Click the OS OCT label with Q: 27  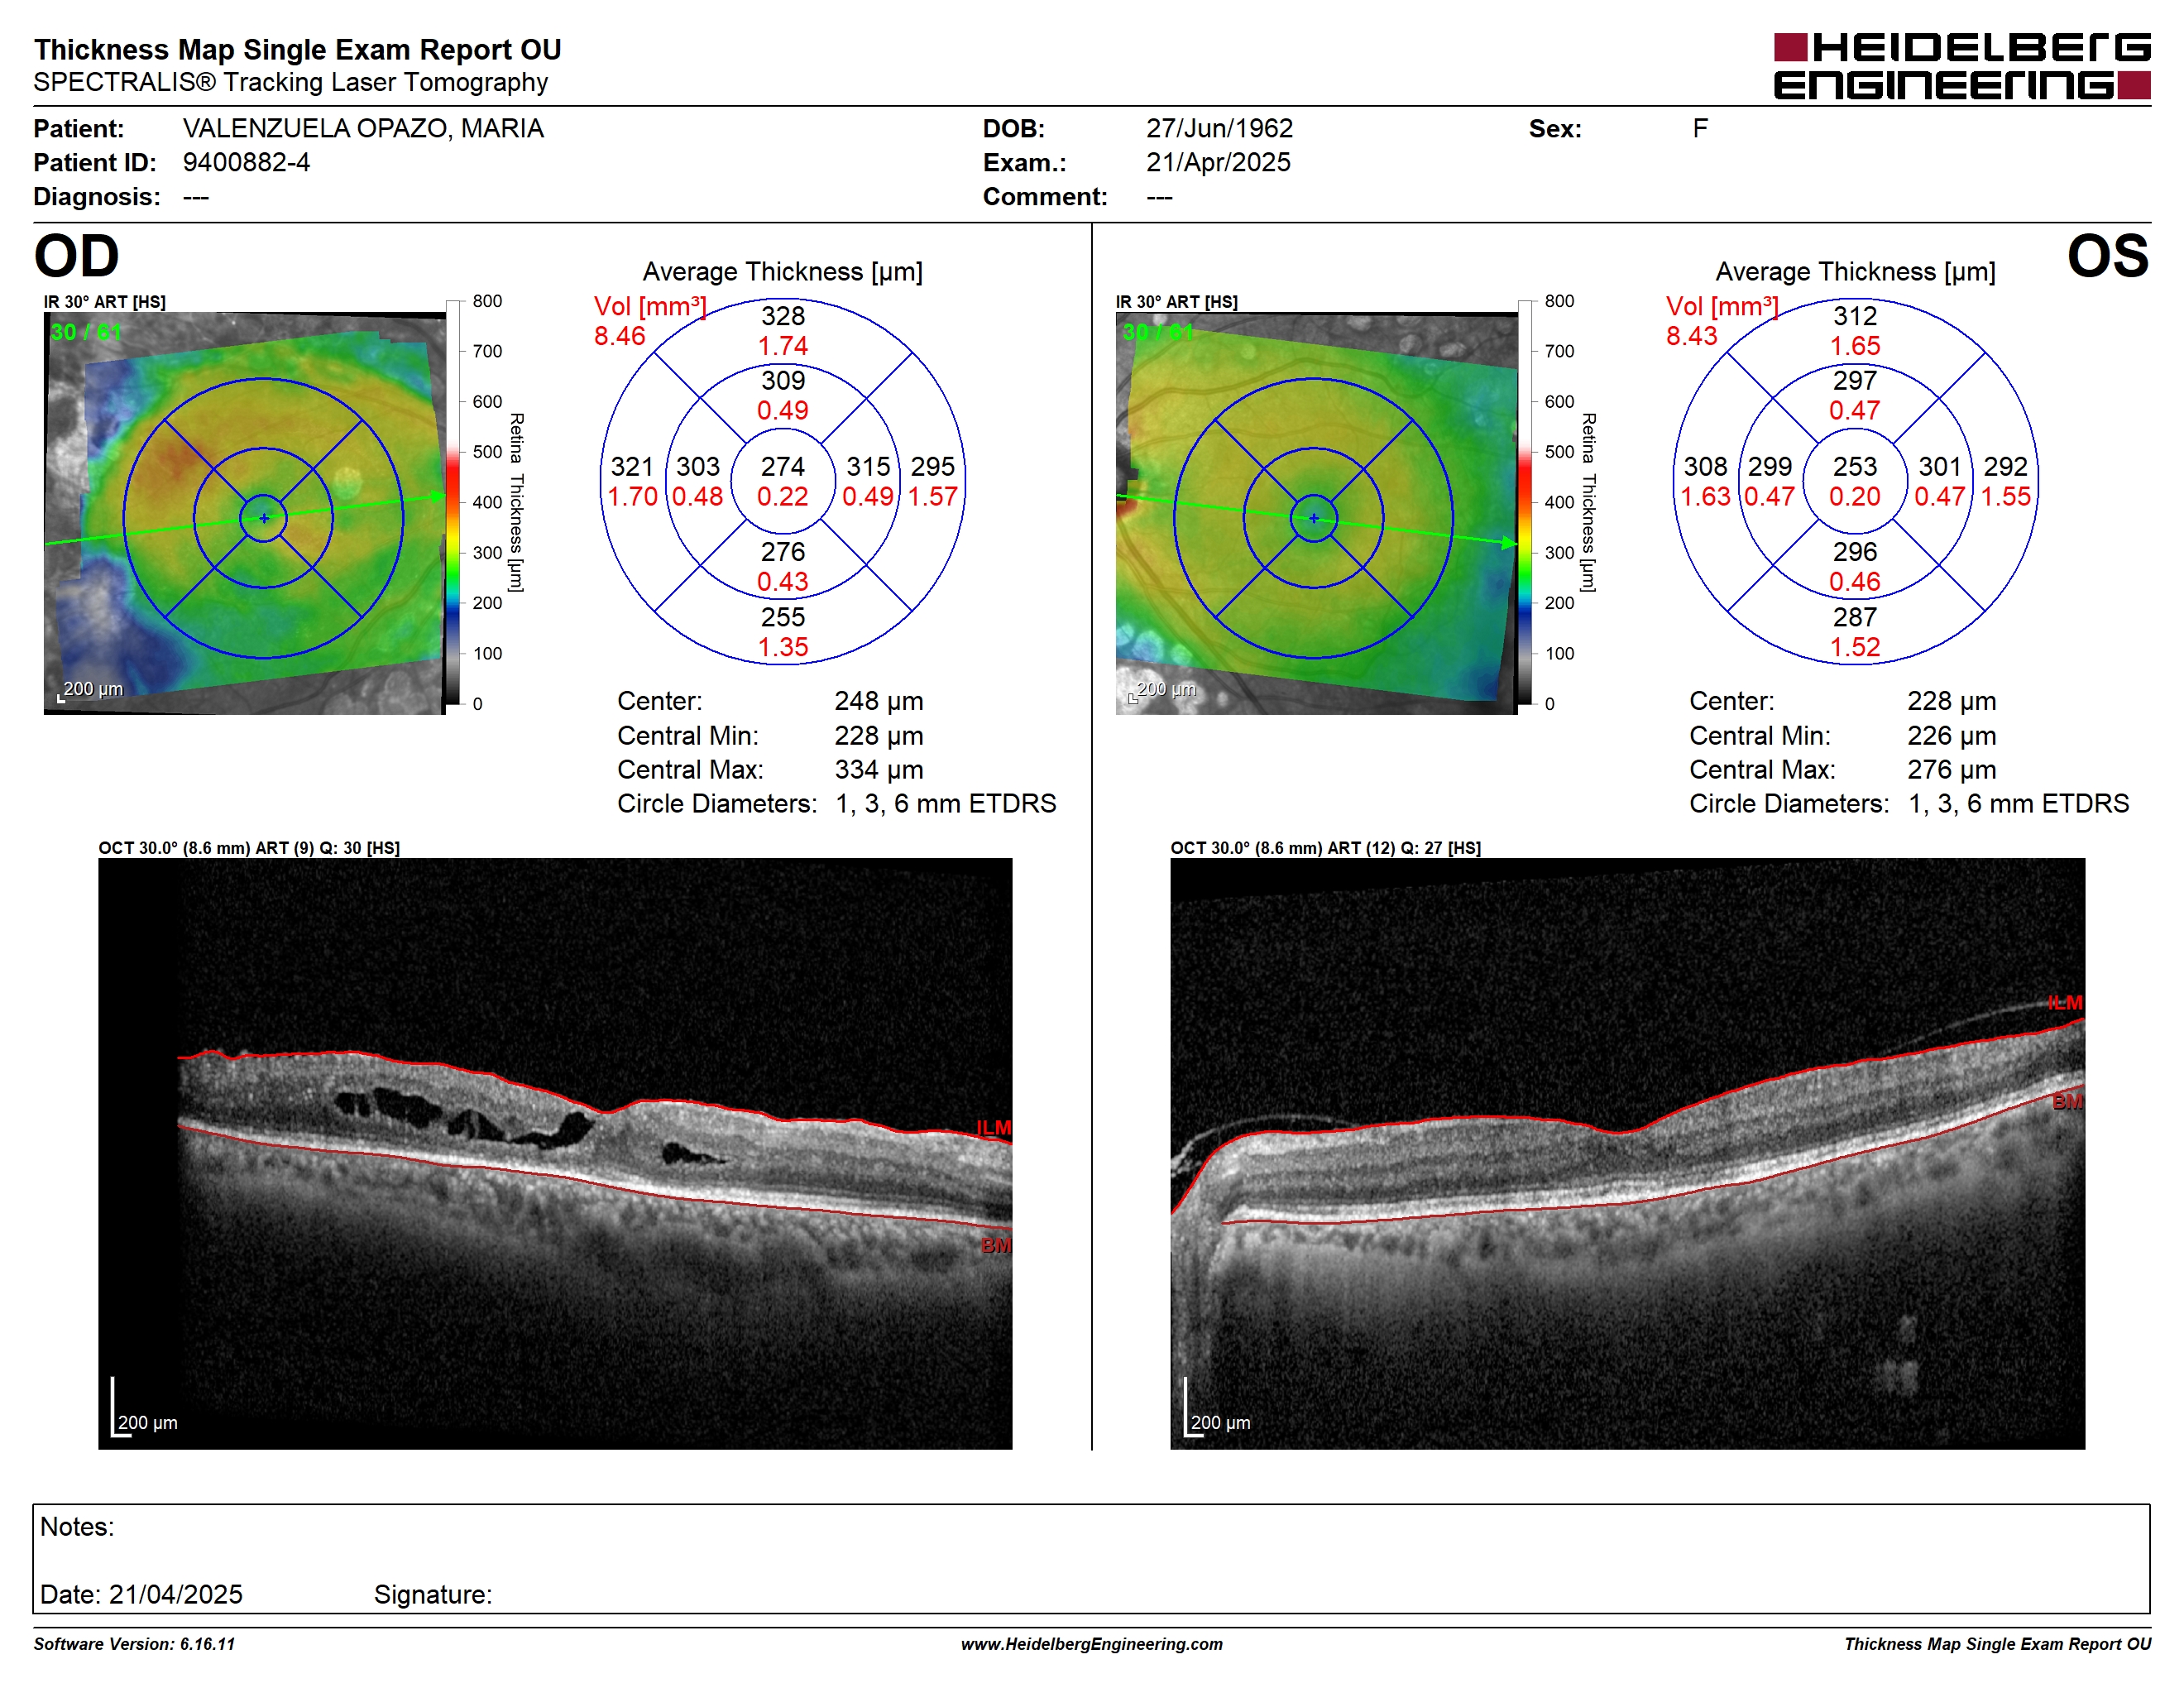[x=1326, y=848]
